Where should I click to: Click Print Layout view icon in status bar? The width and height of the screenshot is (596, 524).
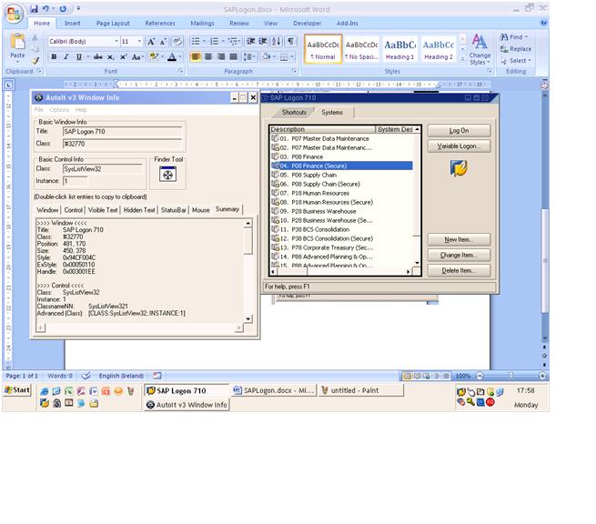pos(407,376)
